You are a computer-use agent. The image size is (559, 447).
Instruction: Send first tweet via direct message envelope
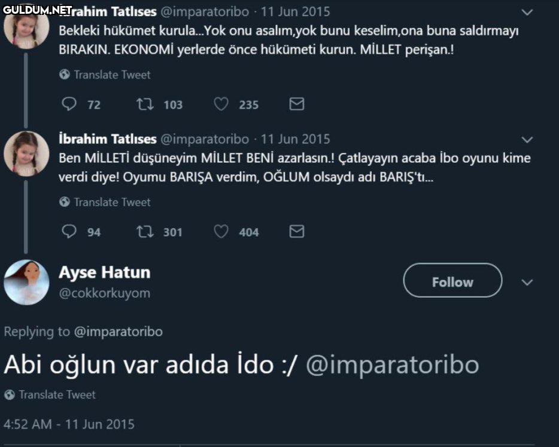pyautogui.click(x=297, y=103)
